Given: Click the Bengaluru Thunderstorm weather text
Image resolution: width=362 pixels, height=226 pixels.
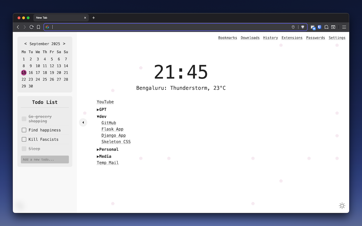Looking at the screenshot, I should click(x=181, y=88).
